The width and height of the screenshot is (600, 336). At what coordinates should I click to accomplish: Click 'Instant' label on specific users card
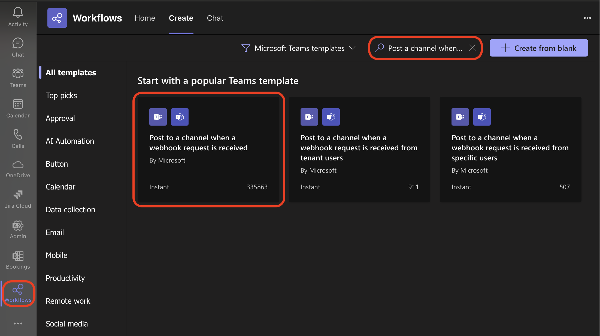(x=461, y=187)
